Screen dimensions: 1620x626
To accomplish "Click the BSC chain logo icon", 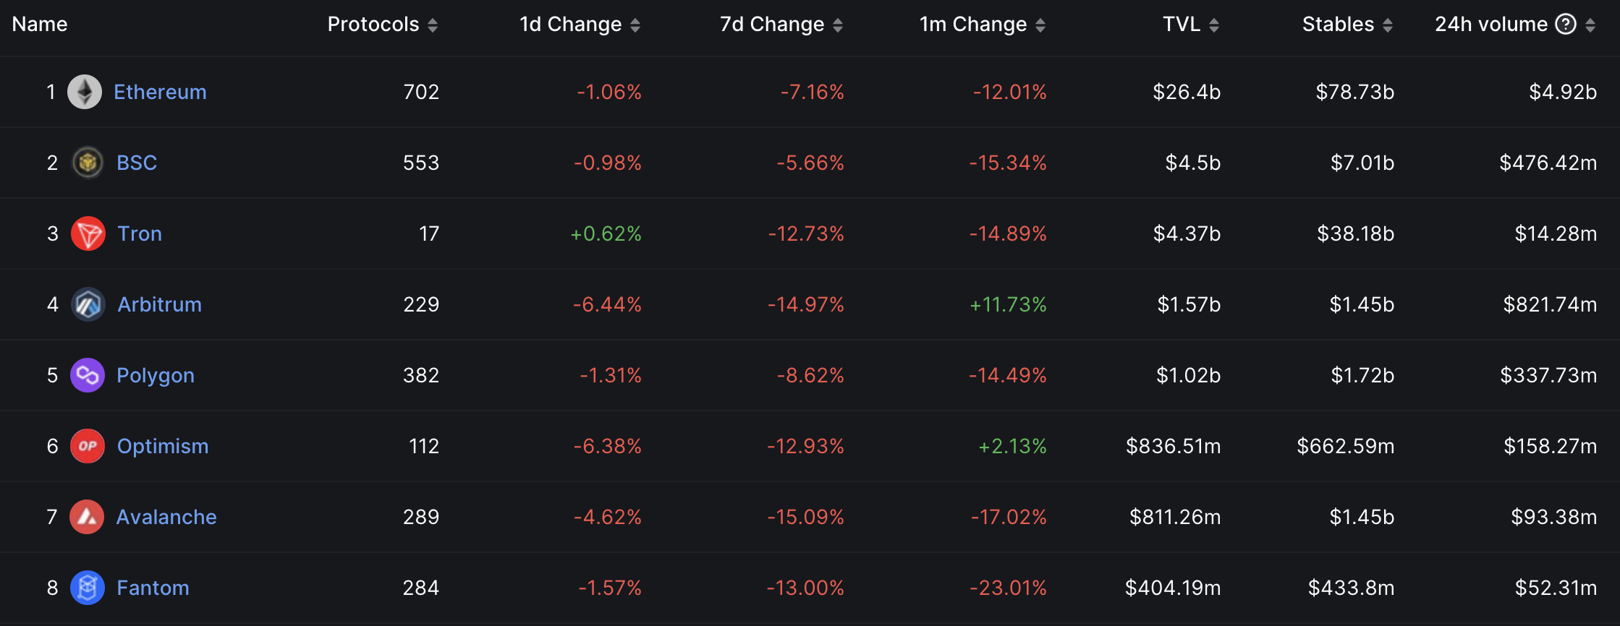I will (88, 163).
